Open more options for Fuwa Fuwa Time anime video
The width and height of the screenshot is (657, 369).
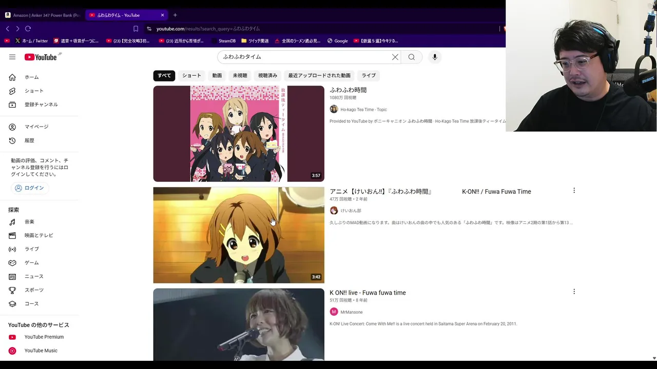tap(574, 191)
